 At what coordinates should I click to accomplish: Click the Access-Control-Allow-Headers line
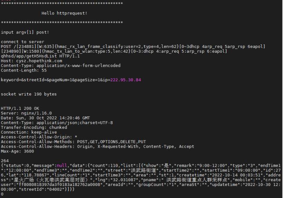click(97, 146)
